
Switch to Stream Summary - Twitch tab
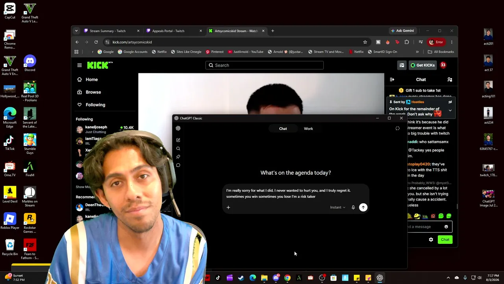click(107, 31)
